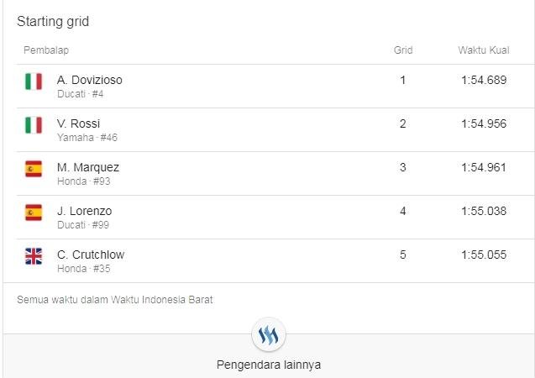The width and height of the screenshot is (535, 378).
Task: Expand the Pengendara lainnya section
Action: click(x=268, y=365)
